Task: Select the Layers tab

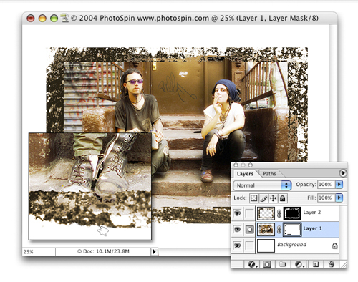Action: 245,174
